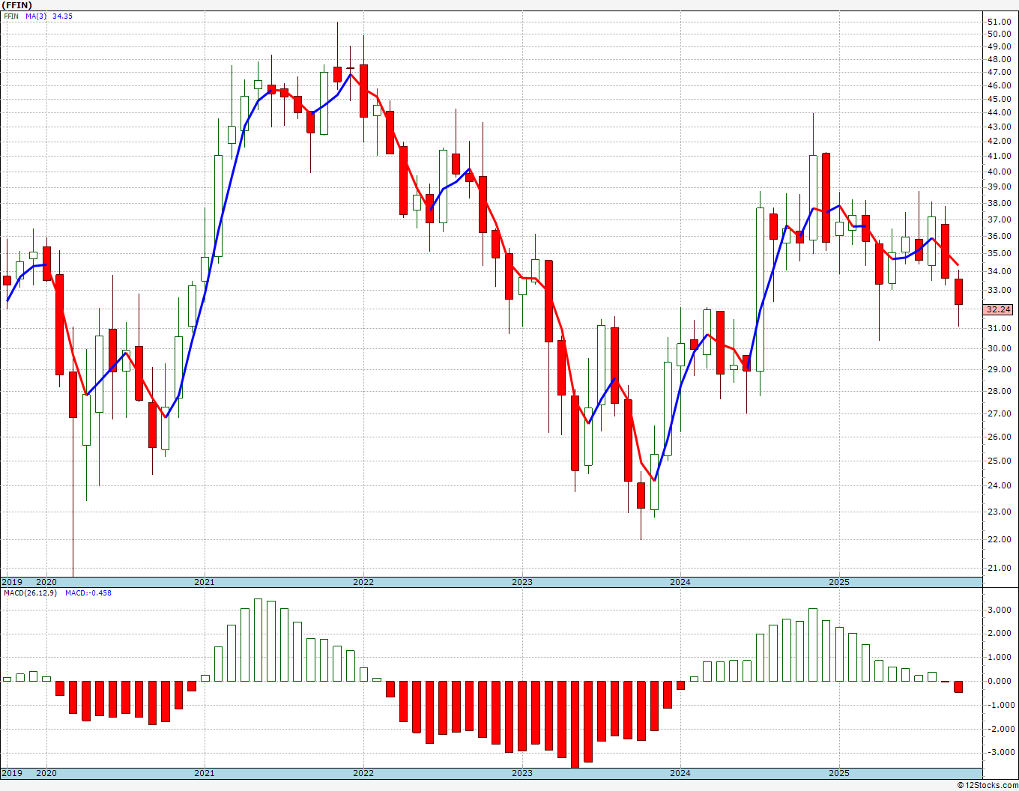The width and height of the screenshot is (1019, 791).
Task: Select the 22.00 price axis label
Action: (x=999, y=539)
